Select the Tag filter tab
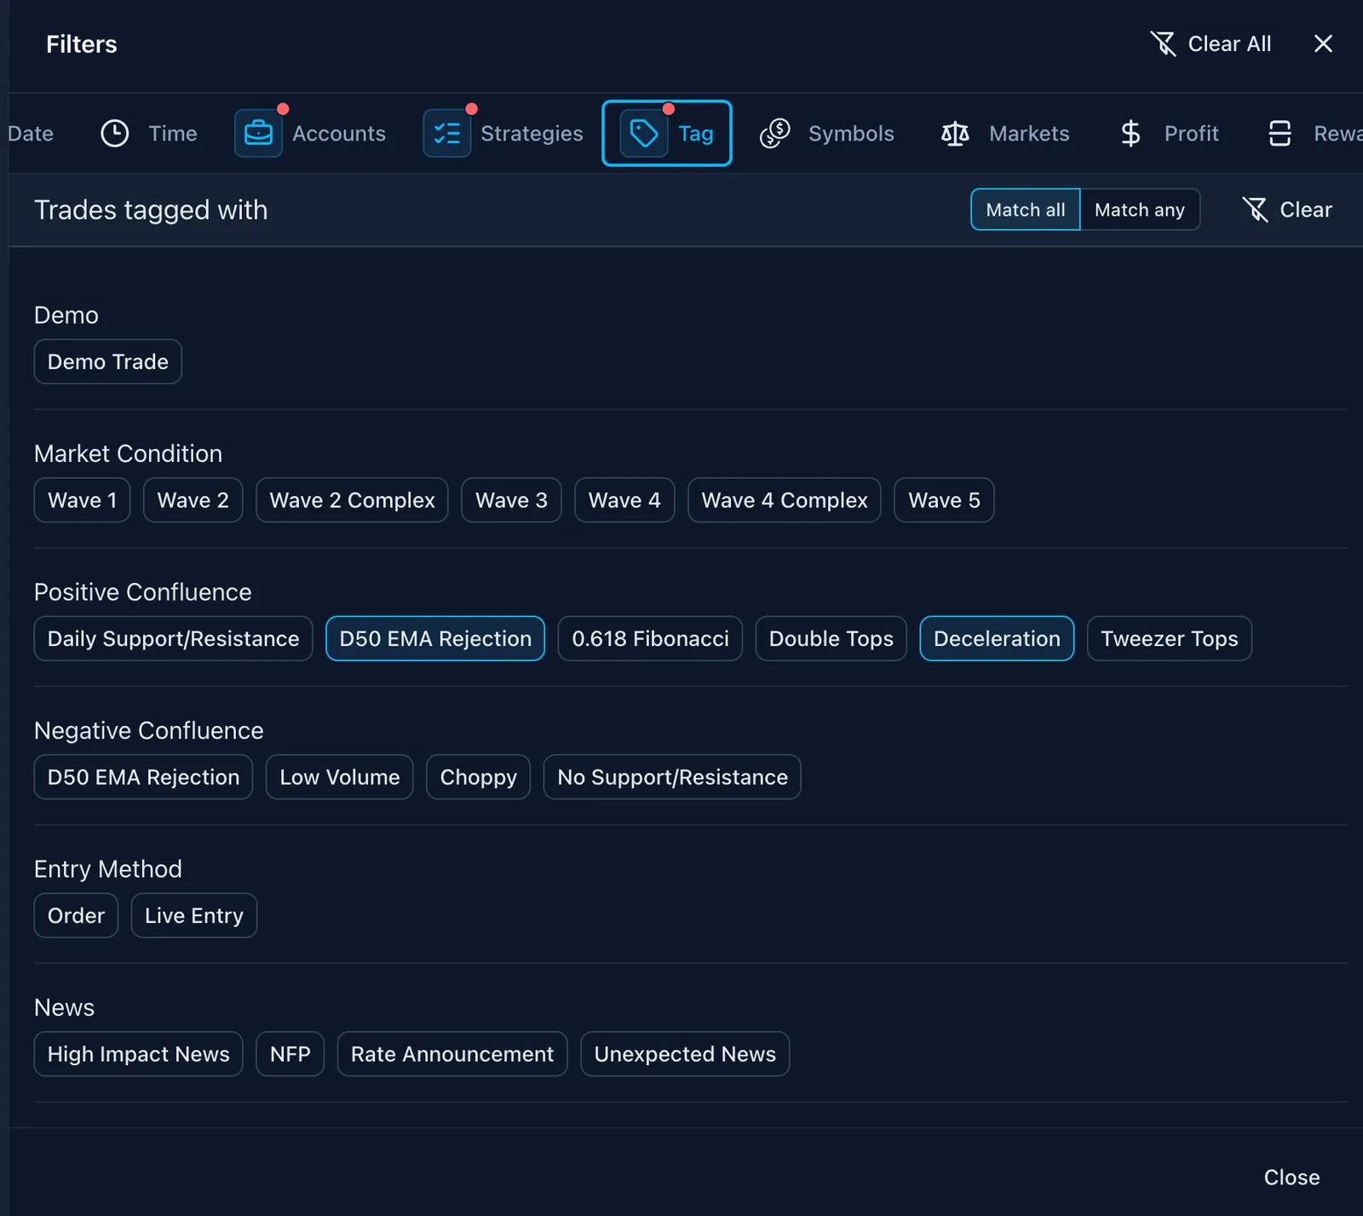 (x=667, y=133)
